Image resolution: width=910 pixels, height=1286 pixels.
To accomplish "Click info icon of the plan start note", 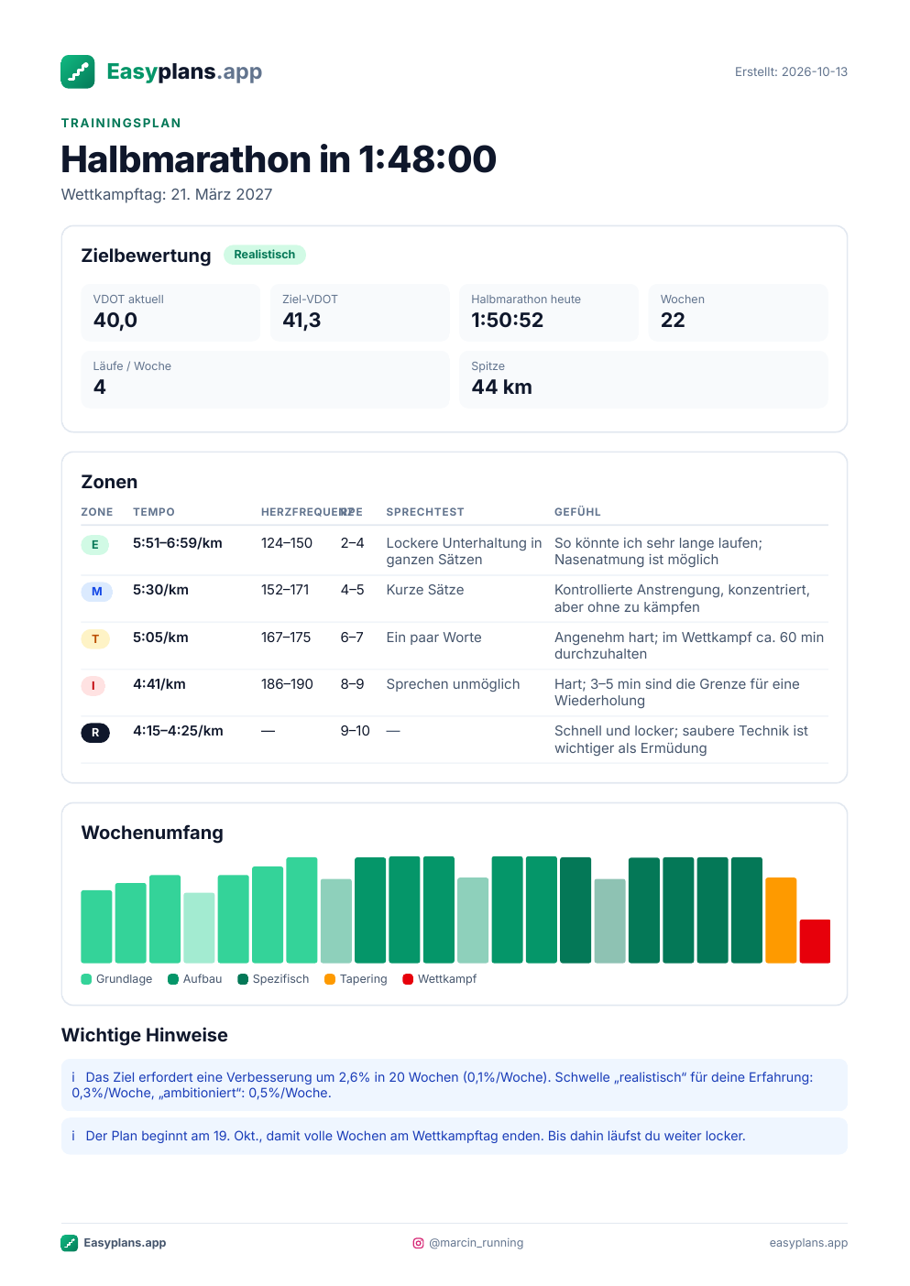I will pos(73,1136).
